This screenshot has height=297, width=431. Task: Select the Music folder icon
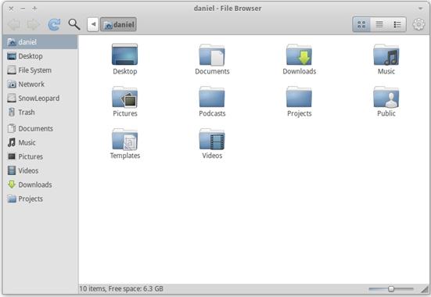click(x=386, y=55)
